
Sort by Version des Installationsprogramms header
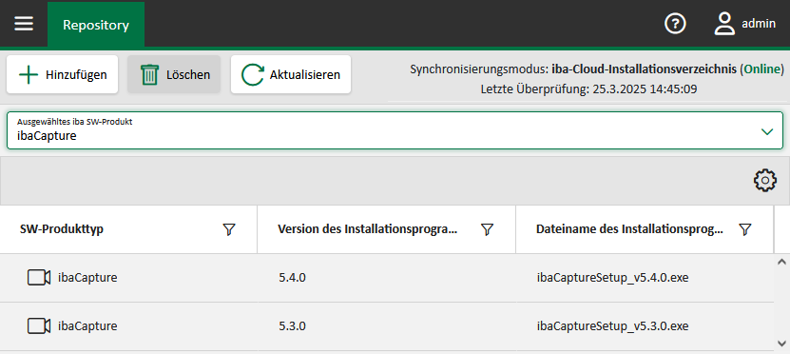coord(368,229)
